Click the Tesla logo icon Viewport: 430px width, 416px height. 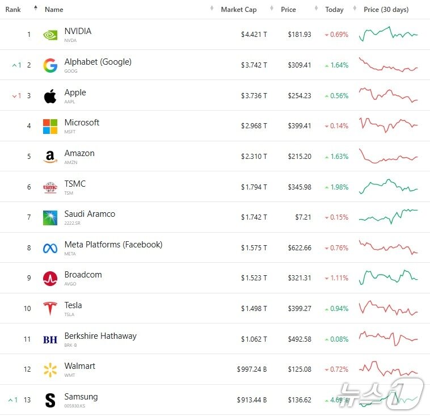click(50, 309)
